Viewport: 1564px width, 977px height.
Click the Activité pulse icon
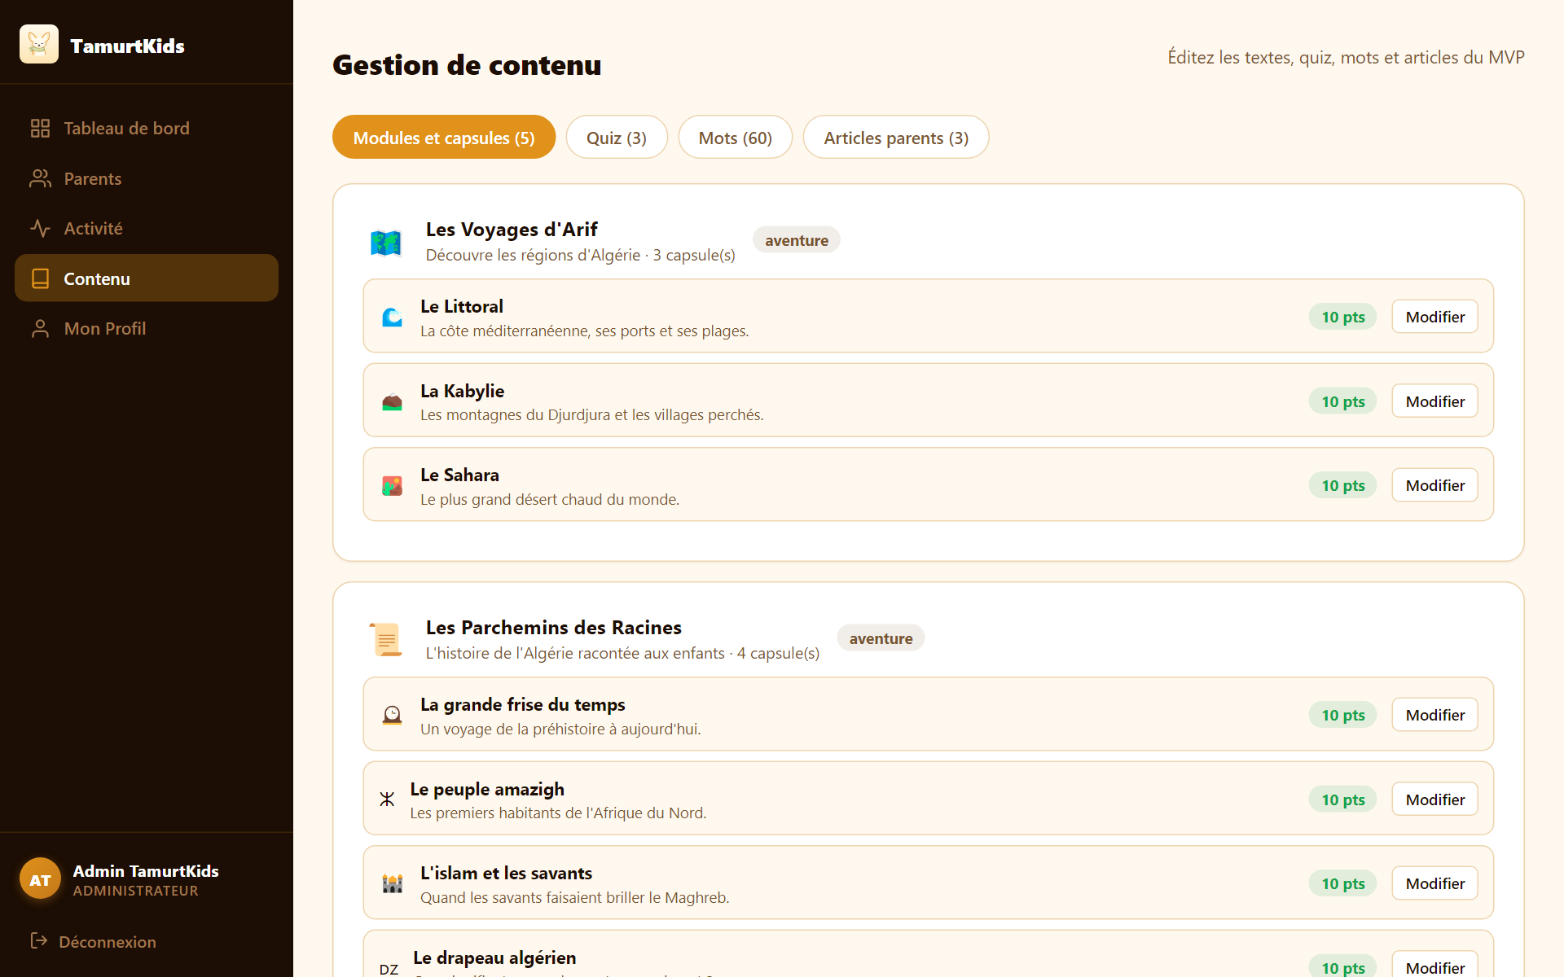40,229
